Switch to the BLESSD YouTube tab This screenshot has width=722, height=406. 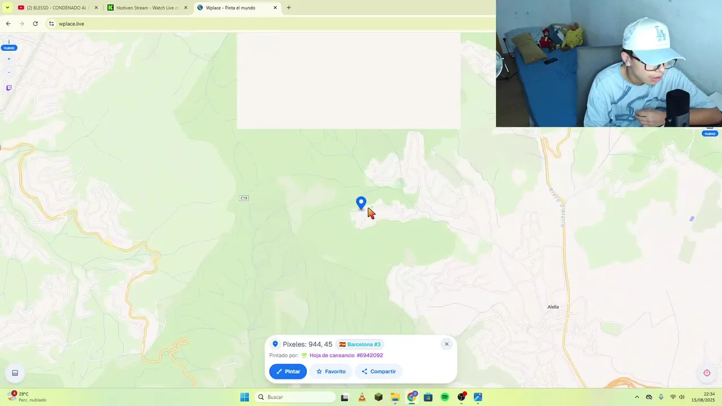click(52, 8)
